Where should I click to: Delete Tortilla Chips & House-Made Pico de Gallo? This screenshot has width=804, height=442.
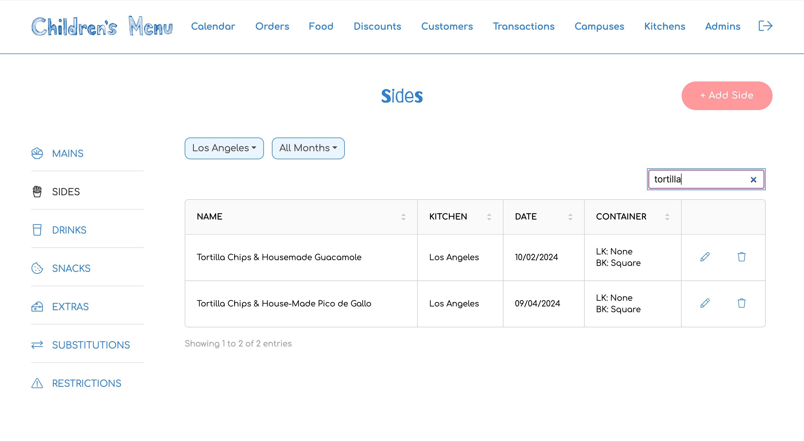[742, 303]
